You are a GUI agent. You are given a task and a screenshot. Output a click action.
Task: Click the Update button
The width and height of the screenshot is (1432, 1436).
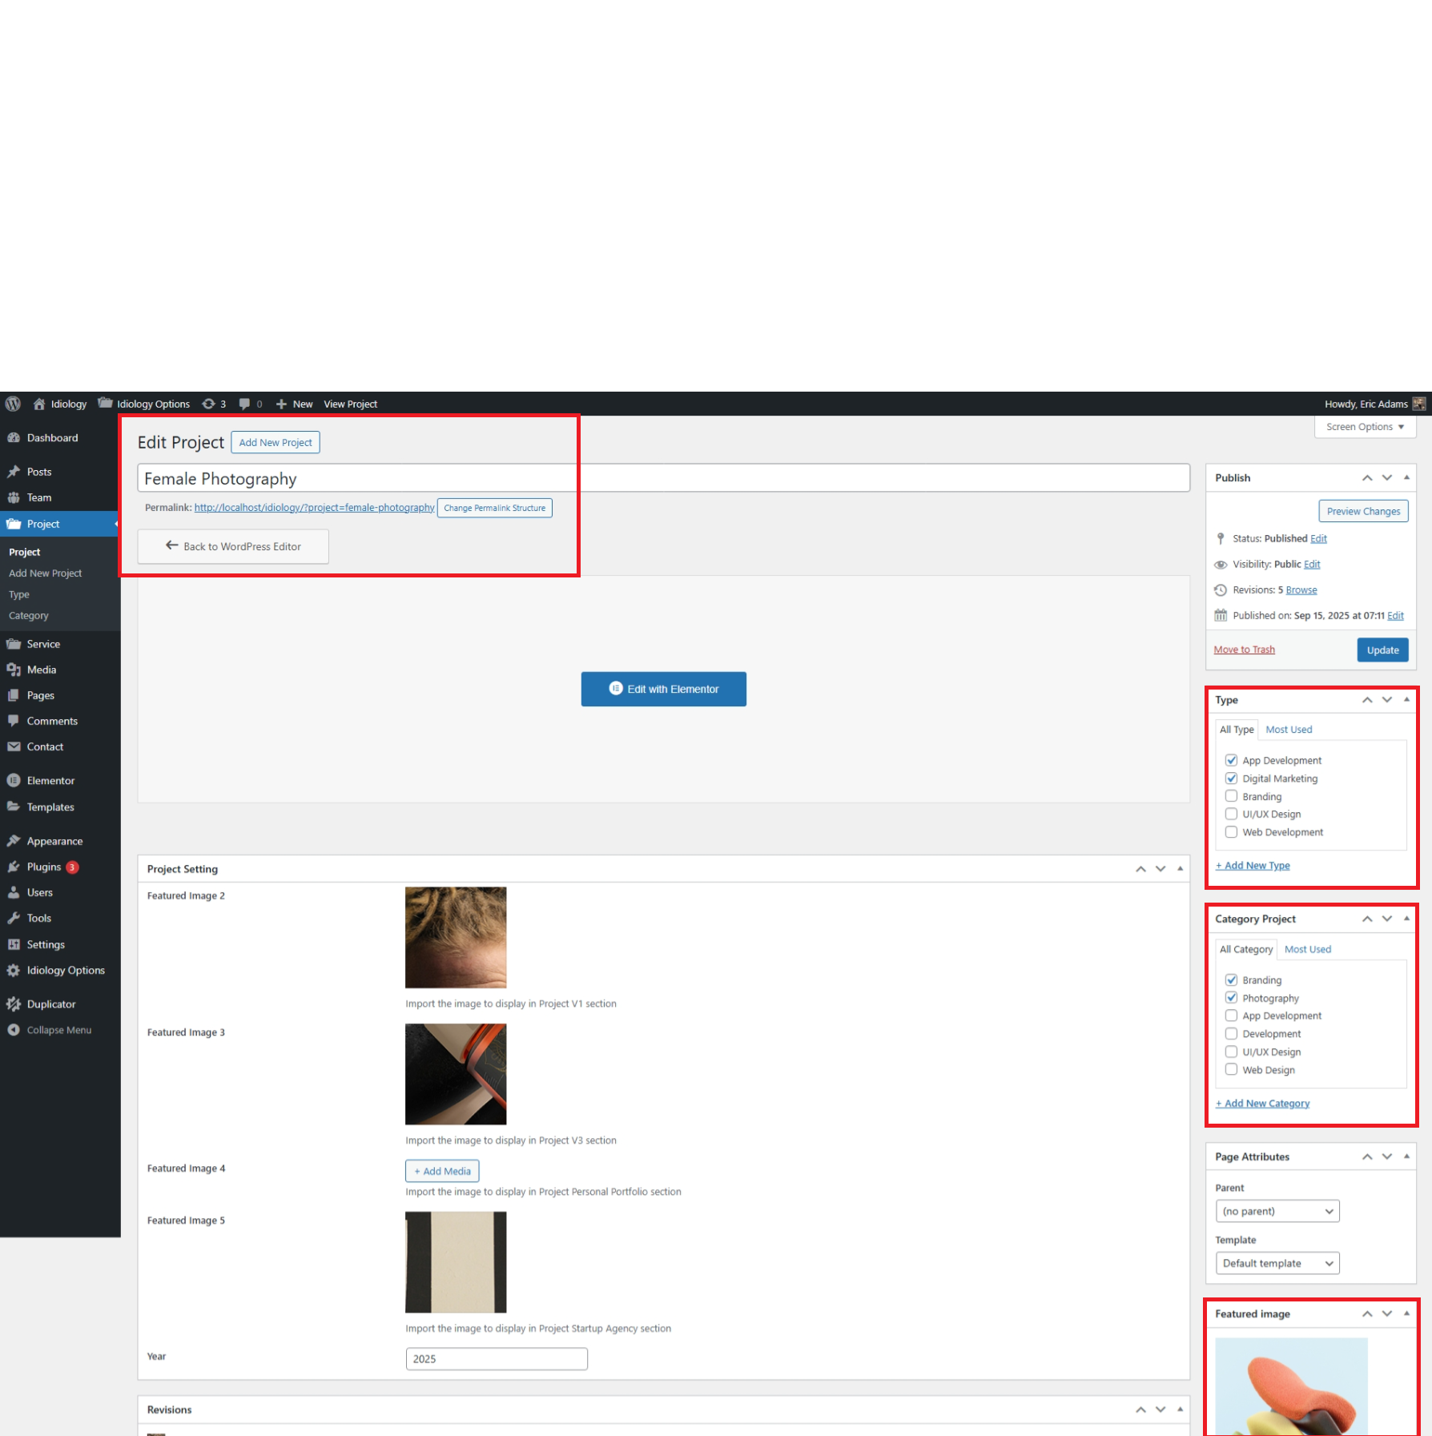[x=1382, y=650]
